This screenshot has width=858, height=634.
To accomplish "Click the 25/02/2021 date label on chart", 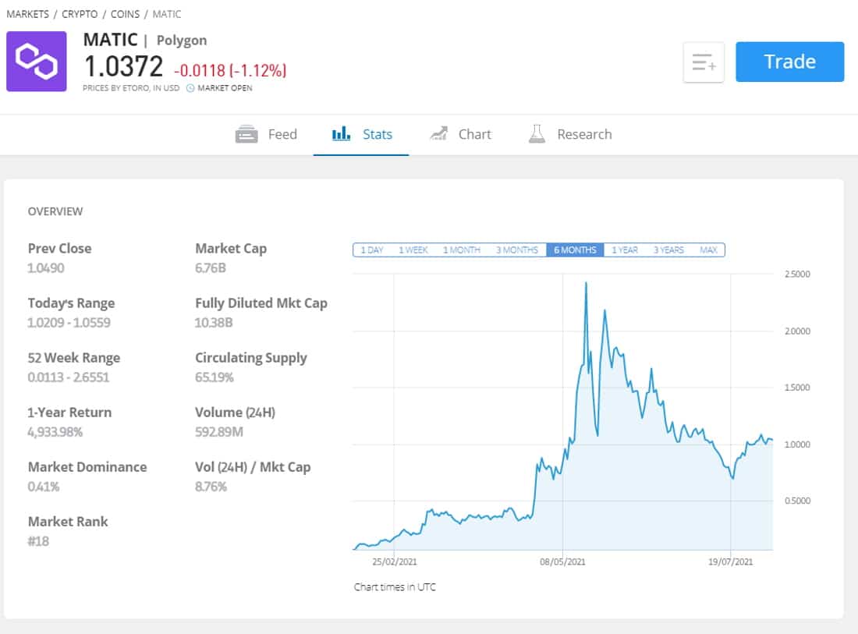I will (394, 561).
